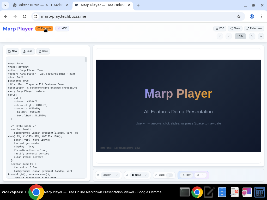Screen dimensions: 267x200
Task: Click the sparkle icon by None
Action: click(x=127, y=175)
